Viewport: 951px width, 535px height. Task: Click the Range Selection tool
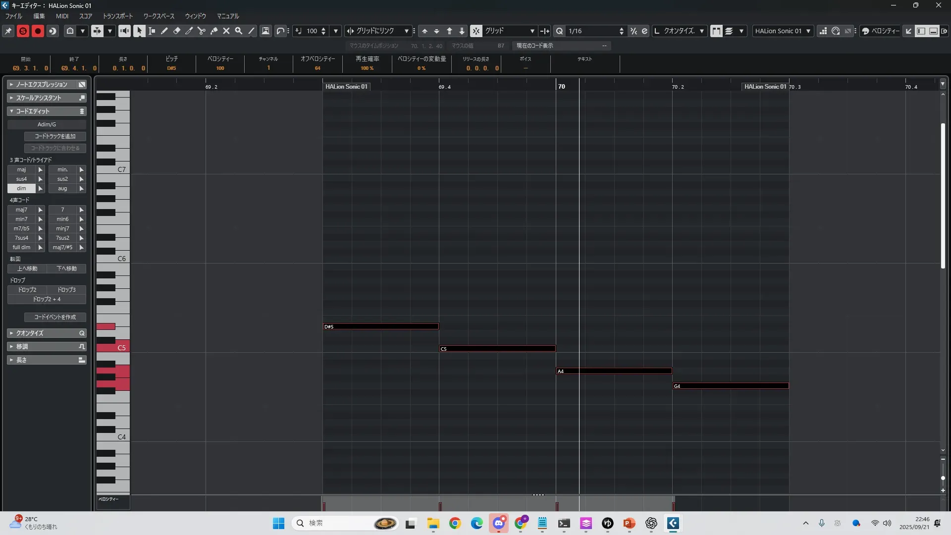coord(152,31)
